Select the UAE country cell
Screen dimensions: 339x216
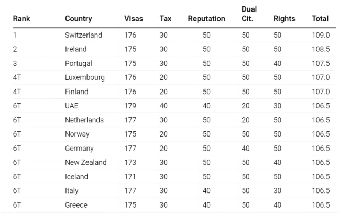(x=72, y=106)
